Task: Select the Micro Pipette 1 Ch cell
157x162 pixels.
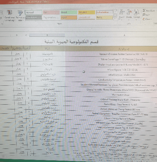Action: [122, 70]
